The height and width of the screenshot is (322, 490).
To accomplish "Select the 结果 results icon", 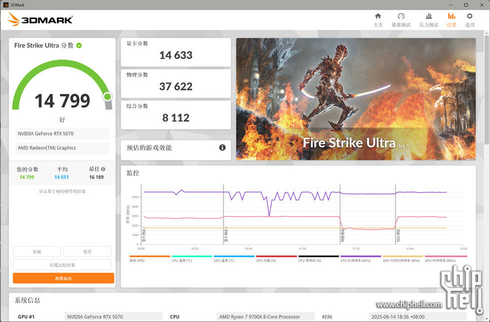I will (451, 16).
